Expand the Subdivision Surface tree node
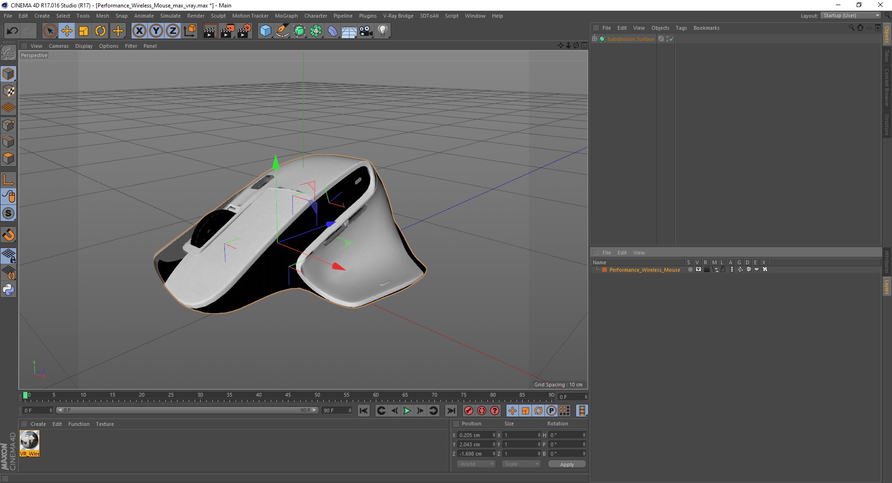The height and width of the screenshot is (483, 892). (x=595, y=39)
